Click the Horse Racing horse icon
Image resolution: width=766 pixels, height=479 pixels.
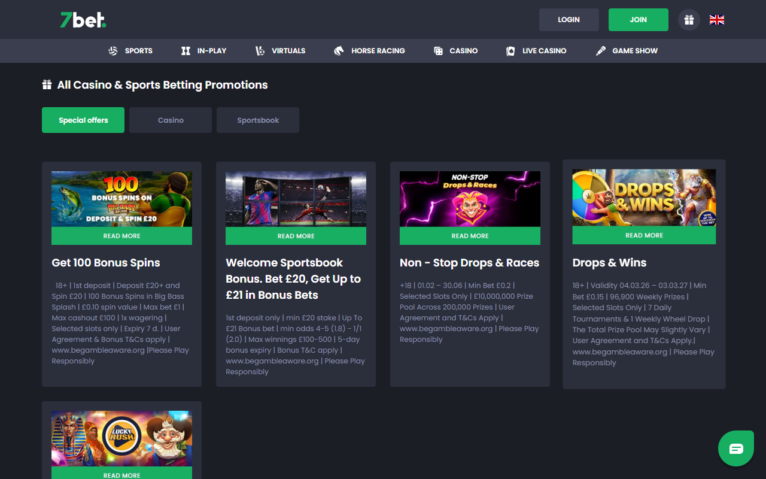point(339,51)
